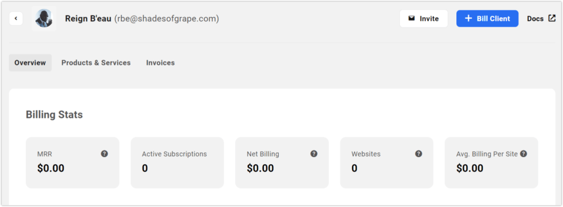Click the envelope icon on Invite
Screen dimensions: 563x207
[x=411, y=19]
